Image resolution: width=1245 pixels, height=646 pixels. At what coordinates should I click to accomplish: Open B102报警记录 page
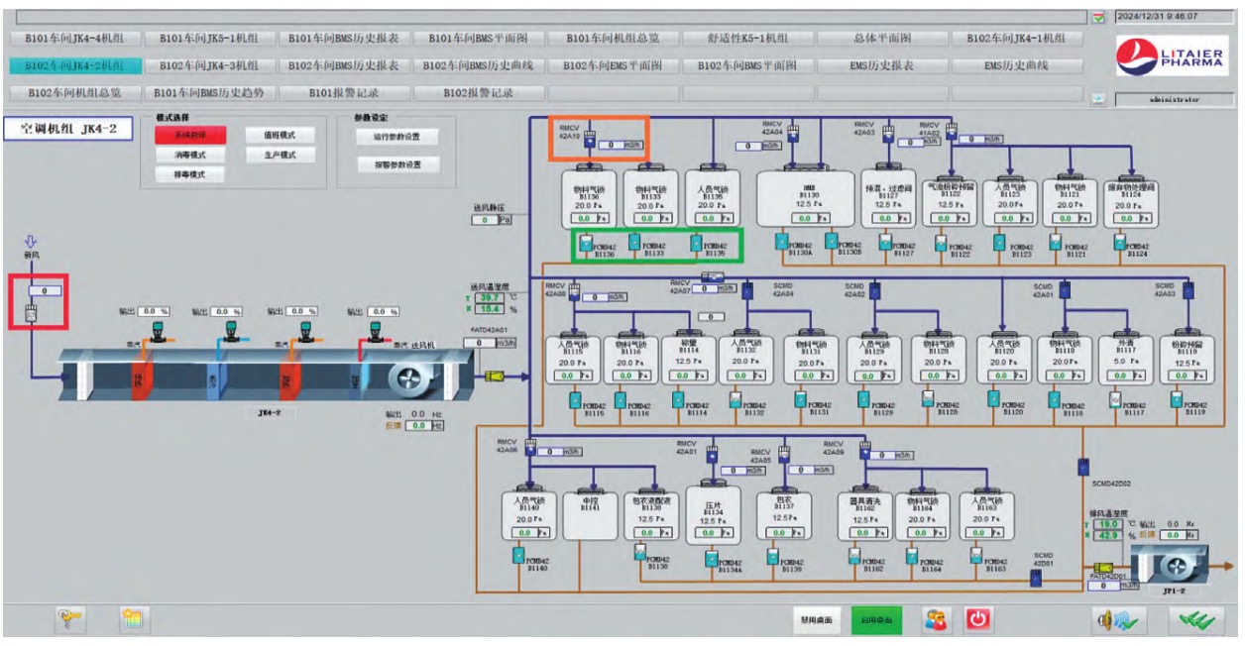point(478,93)
